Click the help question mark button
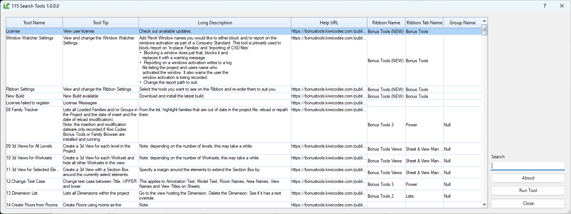571x214 pixels. [x=545, y=6]
